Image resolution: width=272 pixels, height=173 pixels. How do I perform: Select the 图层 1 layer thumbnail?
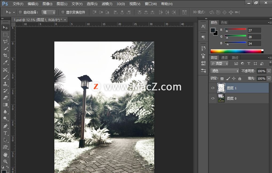coord(221,88)
